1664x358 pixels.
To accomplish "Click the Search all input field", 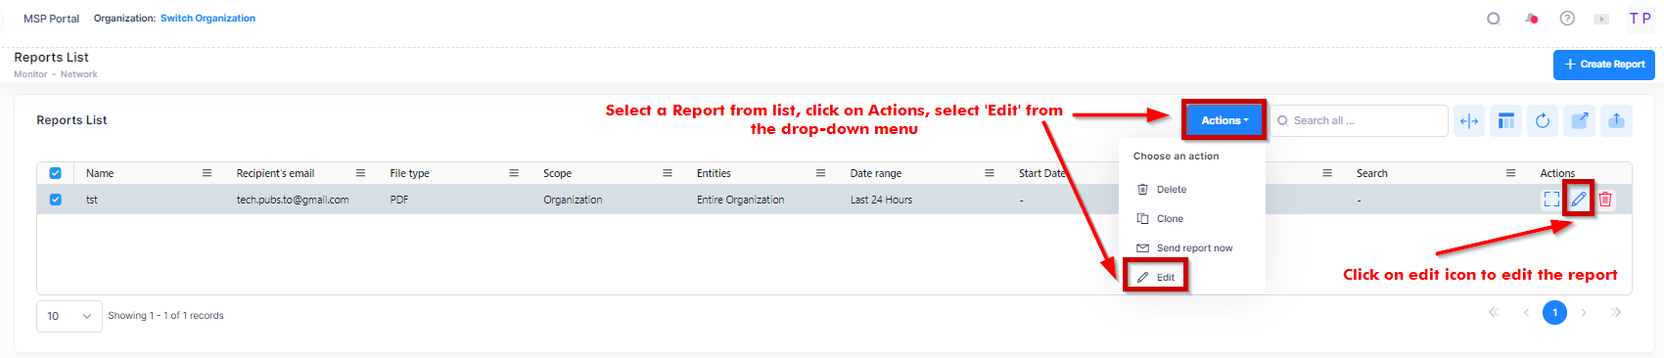I will 1359,120.
